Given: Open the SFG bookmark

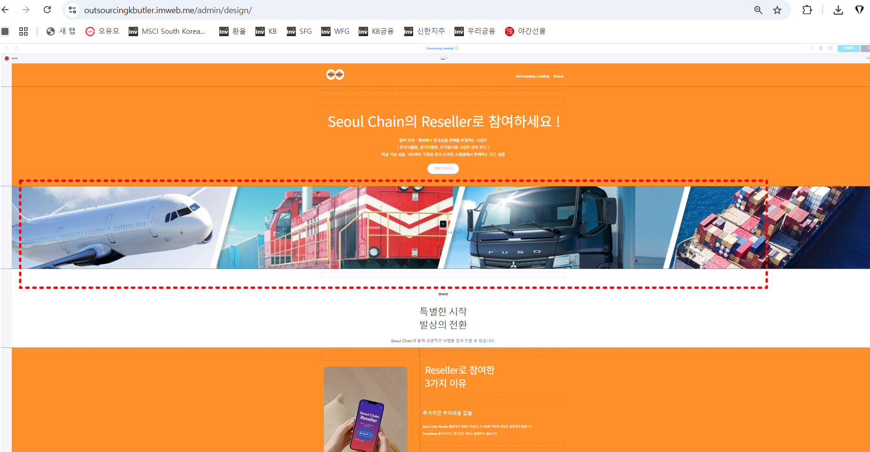Looking at the screenshot, I should [x=300, y=31].
